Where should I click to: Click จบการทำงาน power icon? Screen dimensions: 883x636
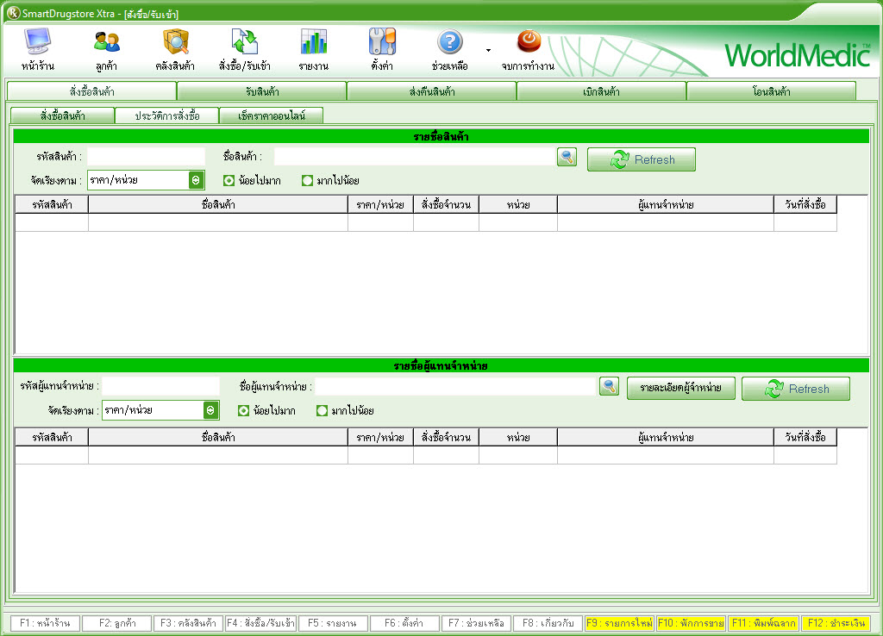pos(528,41)
